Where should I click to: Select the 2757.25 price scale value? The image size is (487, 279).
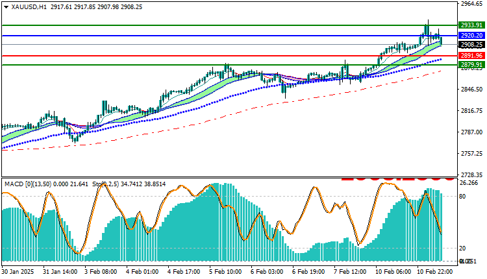pyautogui.click(x=471, y=154)
